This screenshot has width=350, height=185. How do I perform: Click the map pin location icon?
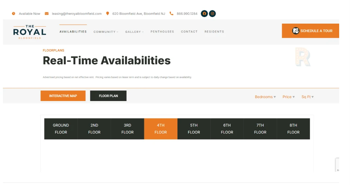point(107,13)
